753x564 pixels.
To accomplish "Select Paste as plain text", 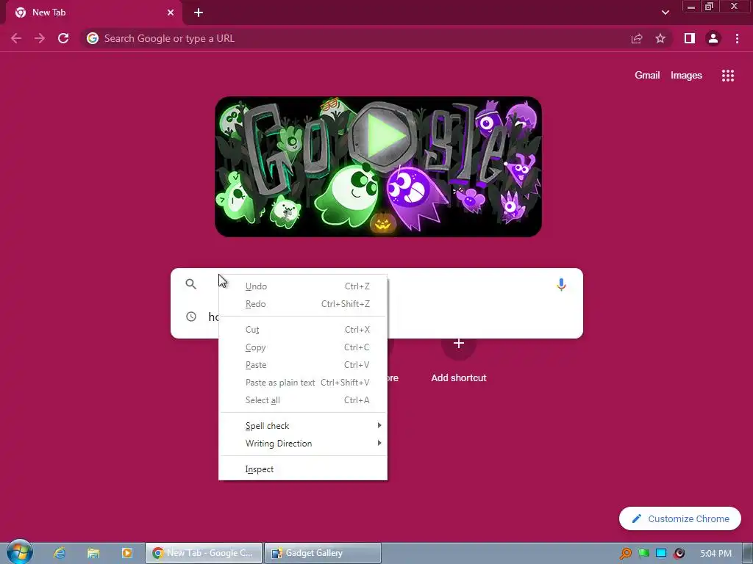I will coord(303,382).
